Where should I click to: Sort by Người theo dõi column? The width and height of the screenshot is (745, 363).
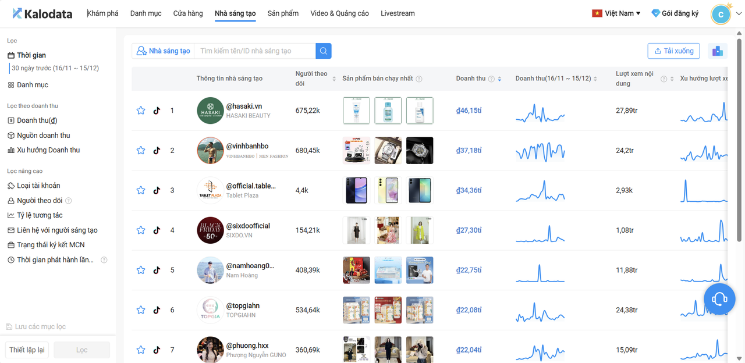click(334, 79)
